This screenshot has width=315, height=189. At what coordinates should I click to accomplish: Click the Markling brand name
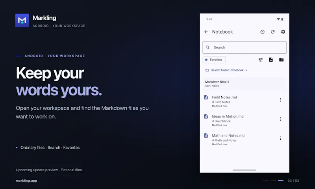pyautogui.click(x=44, y=18)
